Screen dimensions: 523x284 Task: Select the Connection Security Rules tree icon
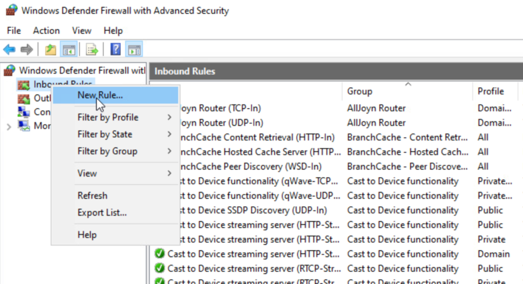[x=24, y=112]
